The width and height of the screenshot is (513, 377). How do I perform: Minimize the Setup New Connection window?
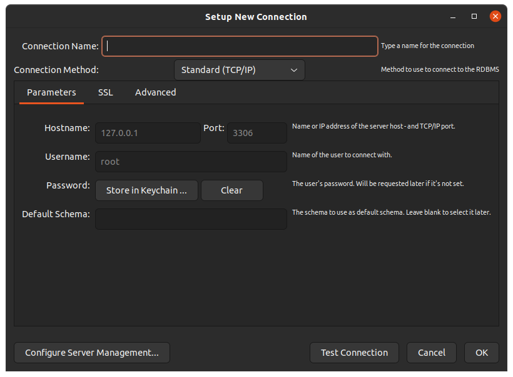(x=454, y=17)
